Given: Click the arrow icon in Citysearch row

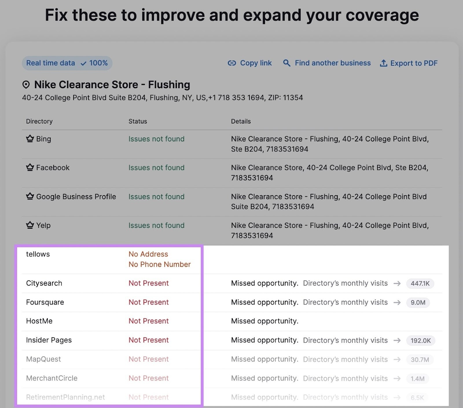Looking at the screenshot, I should [397, 283].
